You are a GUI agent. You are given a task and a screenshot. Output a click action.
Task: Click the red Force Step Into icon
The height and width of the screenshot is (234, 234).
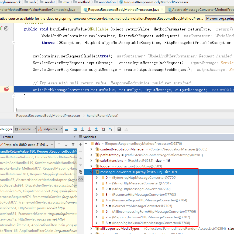click(x=89, y=129)
